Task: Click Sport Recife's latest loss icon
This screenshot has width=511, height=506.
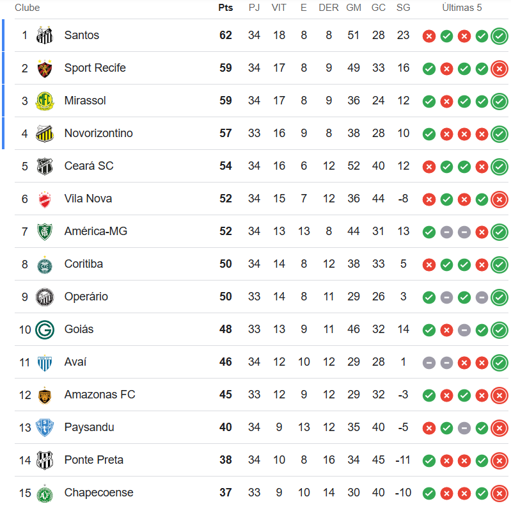Action: pyautogui.click(x=499, y=69)
